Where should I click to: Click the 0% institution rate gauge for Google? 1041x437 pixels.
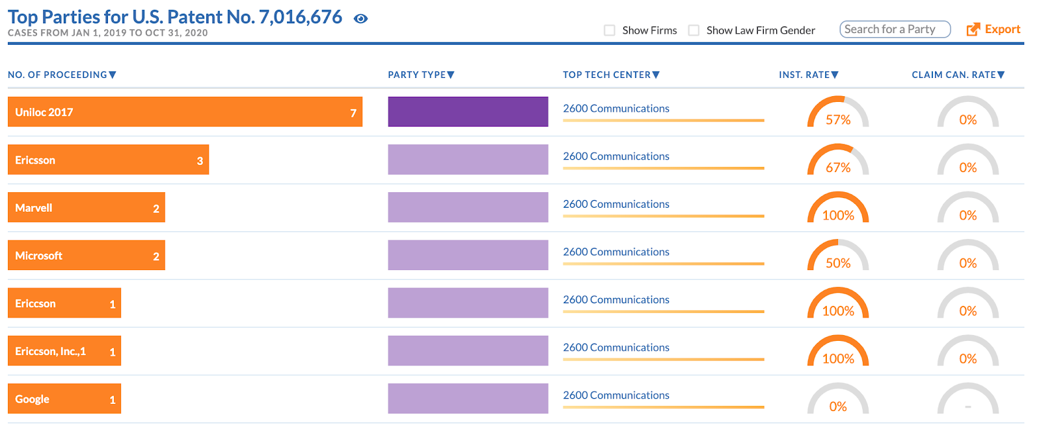pyautogui.click(x=838, y=399)
